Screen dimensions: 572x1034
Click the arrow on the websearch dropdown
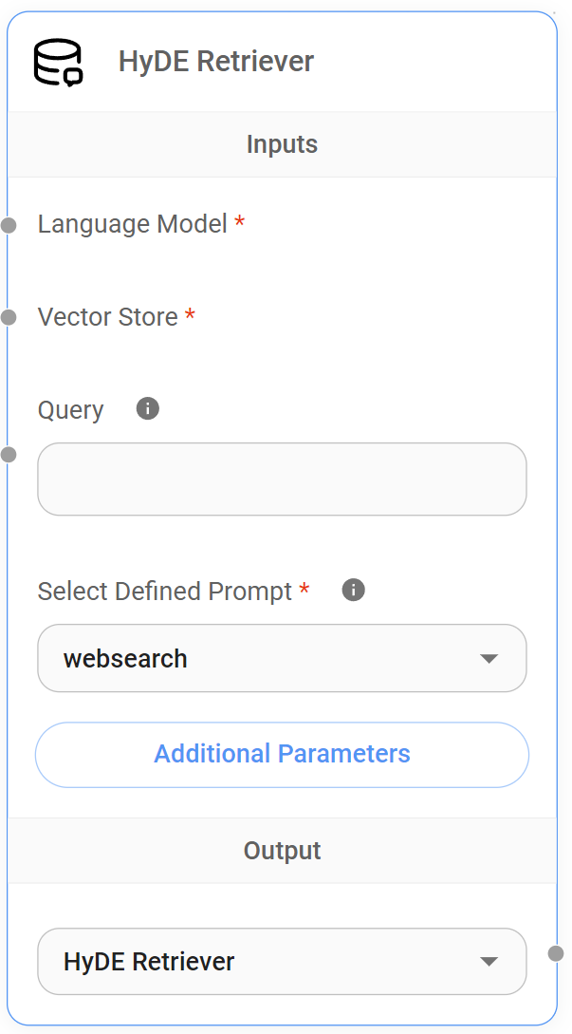489,658
